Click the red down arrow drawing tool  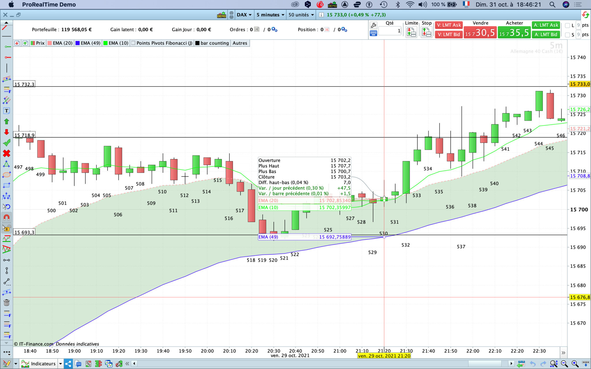[x=6, y=132]
